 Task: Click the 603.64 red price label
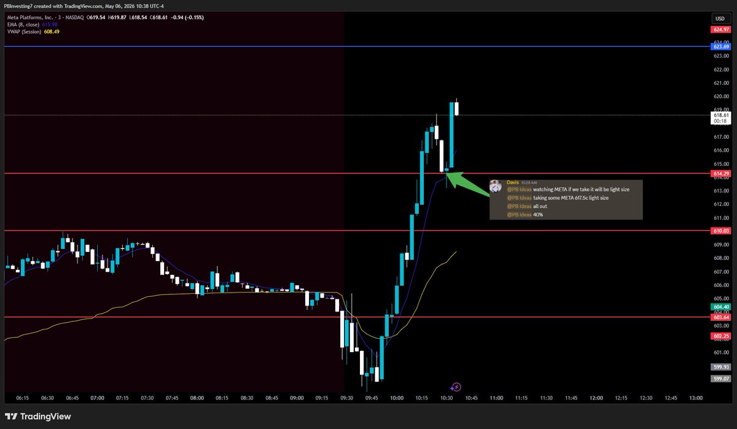click(720, 317)
